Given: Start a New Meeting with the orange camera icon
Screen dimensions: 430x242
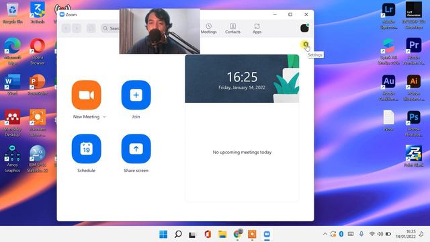Looking at the screenshot, I should 87,95.
